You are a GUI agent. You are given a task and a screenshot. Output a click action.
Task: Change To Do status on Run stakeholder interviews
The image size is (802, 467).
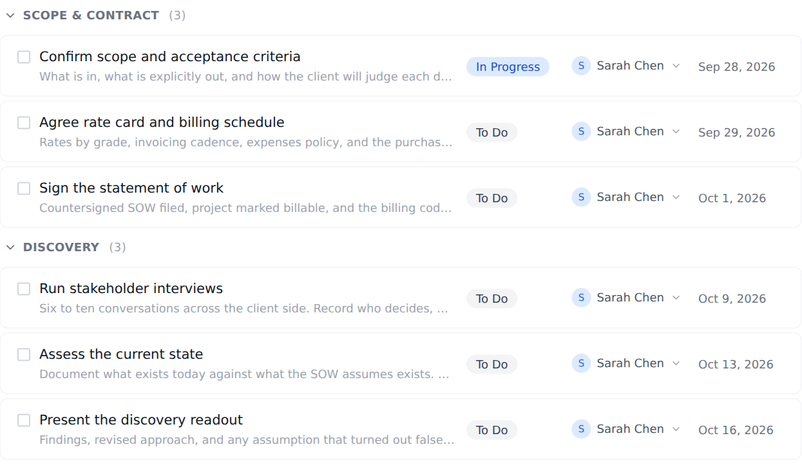click(x=492, y=299)
